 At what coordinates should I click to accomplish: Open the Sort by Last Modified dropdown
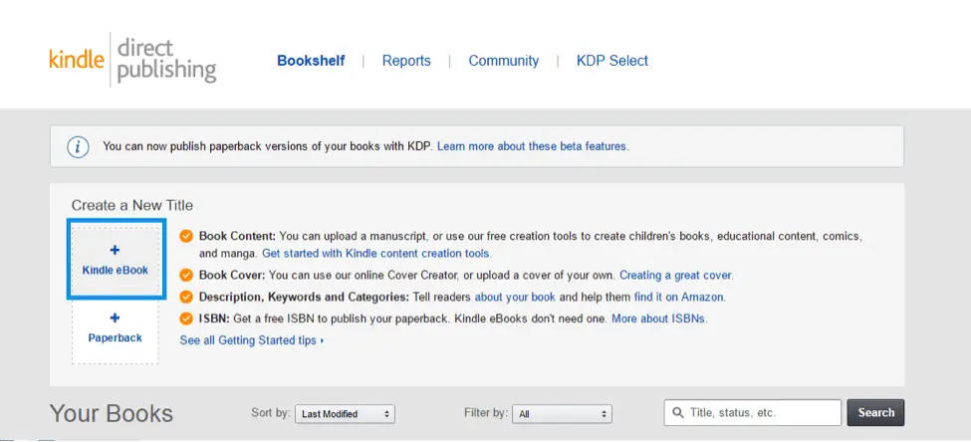pyautogui.click(x=345, y=414)
